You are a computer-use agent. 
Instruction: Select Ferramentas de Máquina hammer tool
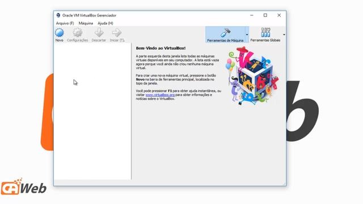(x=225, y=35)
